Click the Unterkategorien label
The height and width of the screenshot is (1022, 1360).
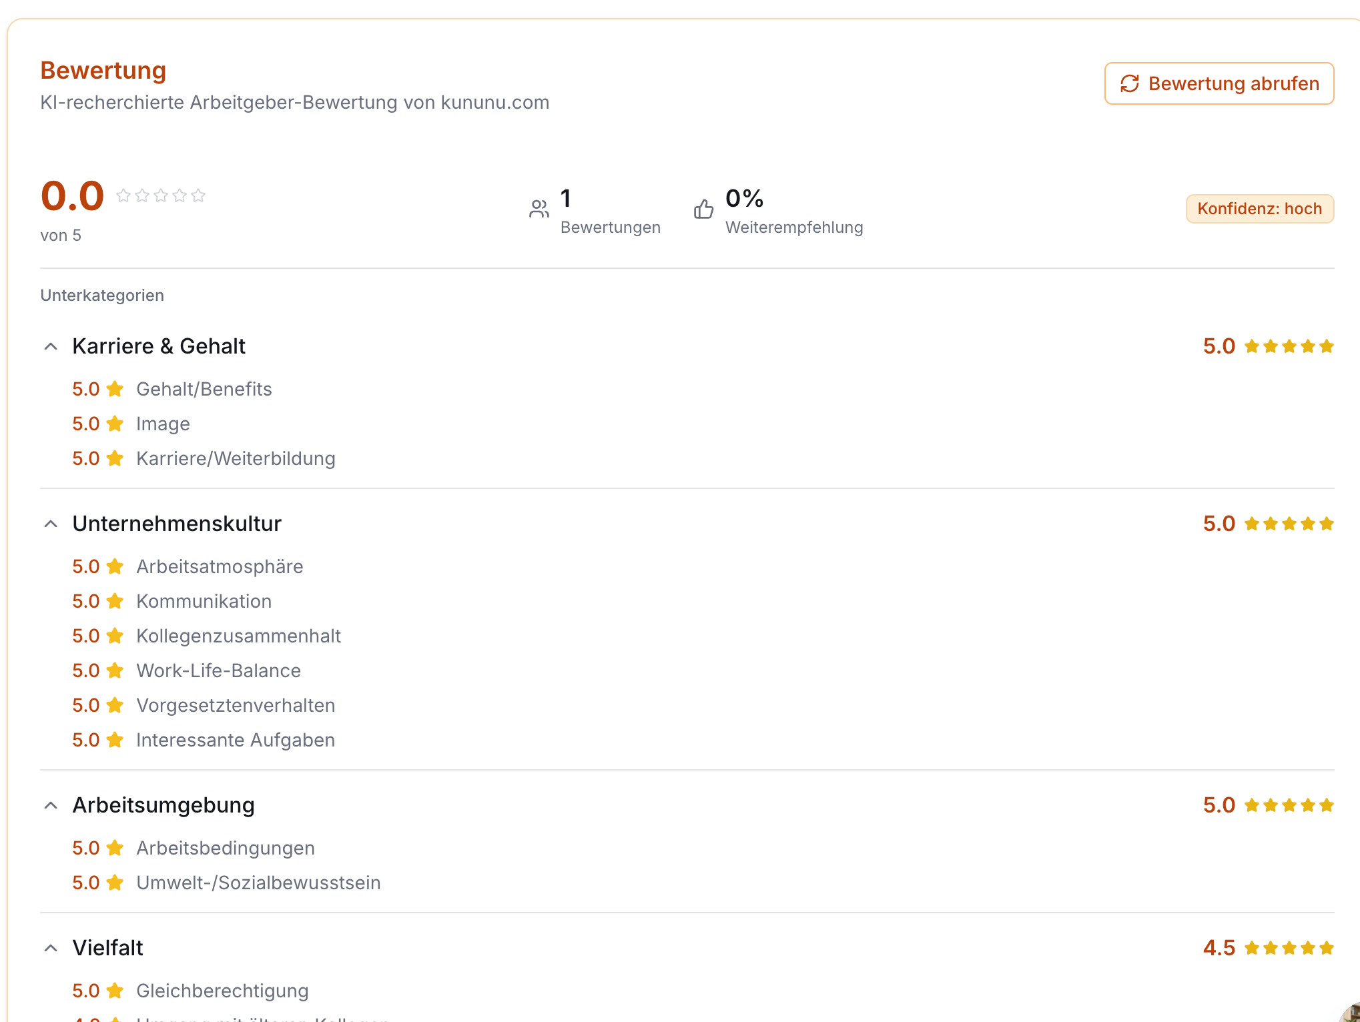tap(102, 296)
